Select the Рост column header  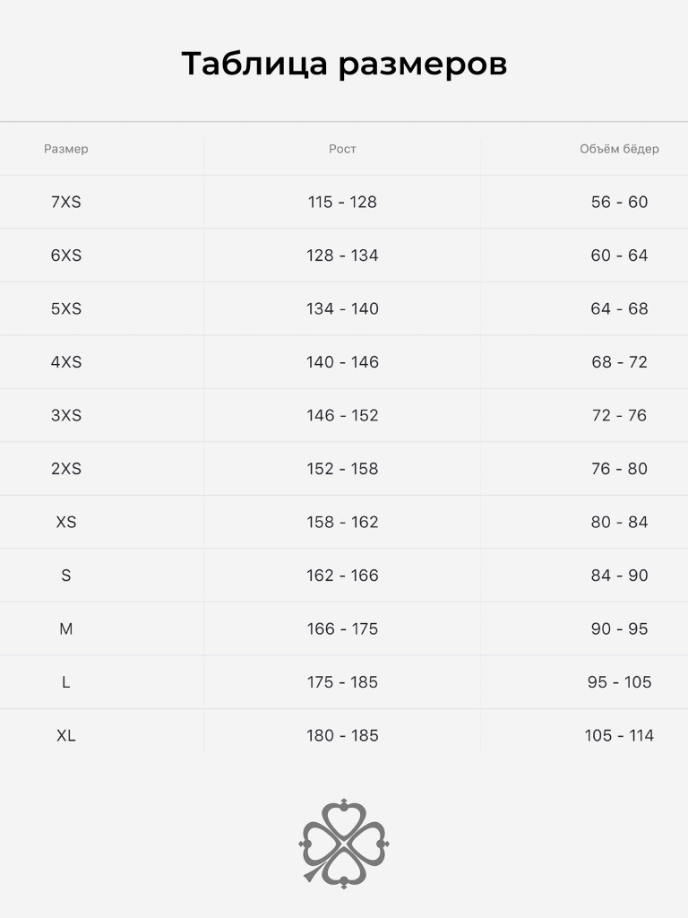click(x=342, y=149)
